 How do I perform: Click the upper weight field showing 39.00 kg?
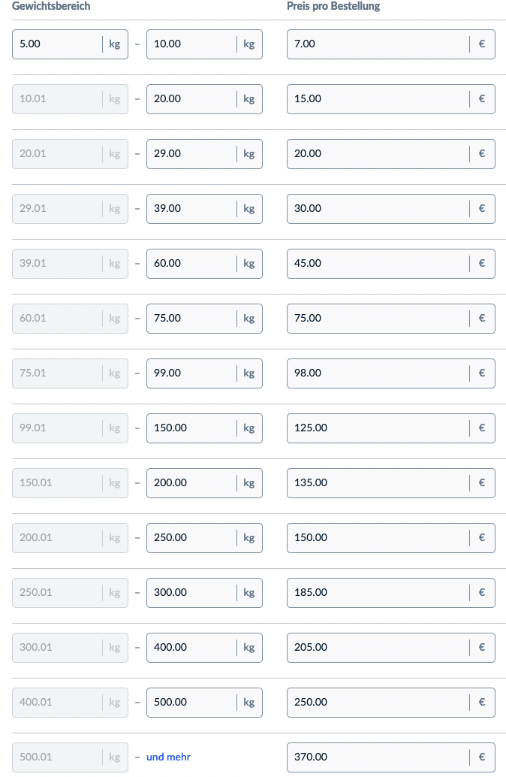point(191,208)
